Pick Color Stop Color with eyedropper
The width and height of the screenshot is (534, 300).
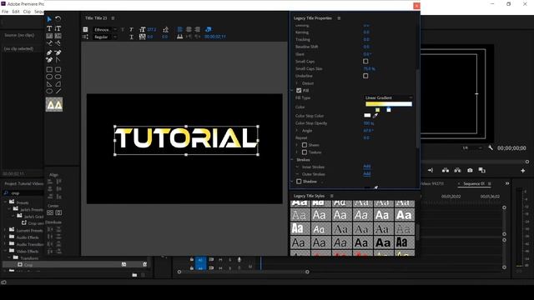tap(375, 116)
